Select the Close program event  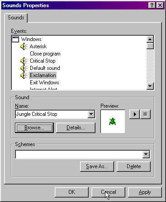[x=45, y=54]
